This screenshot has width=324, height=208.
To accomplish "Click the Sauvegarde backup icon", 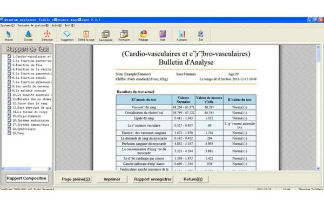I will [105, 36].
